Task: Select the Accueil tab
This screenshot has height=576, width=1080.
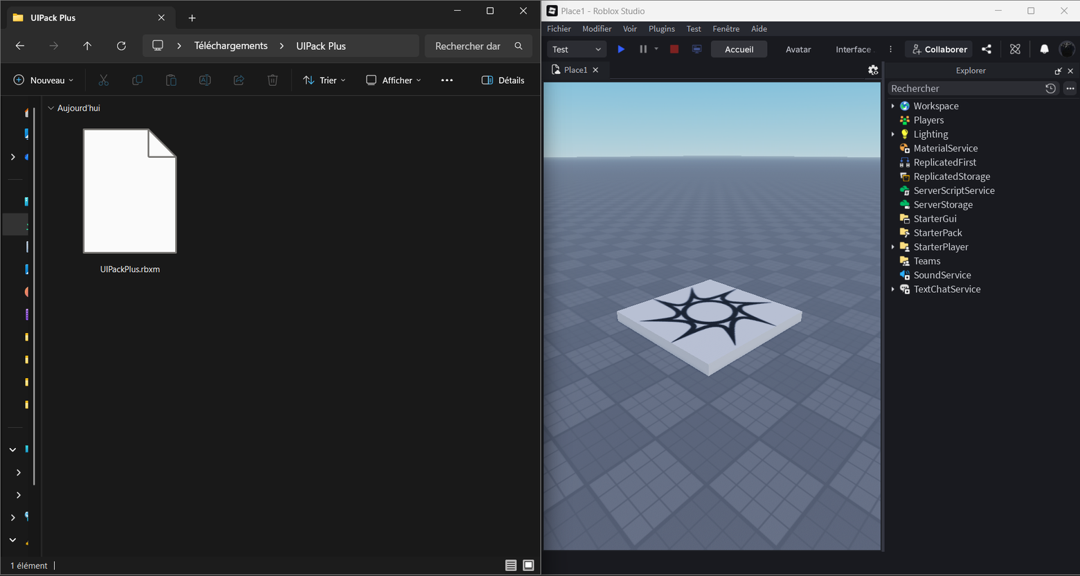Action: (x=739, y=49)
